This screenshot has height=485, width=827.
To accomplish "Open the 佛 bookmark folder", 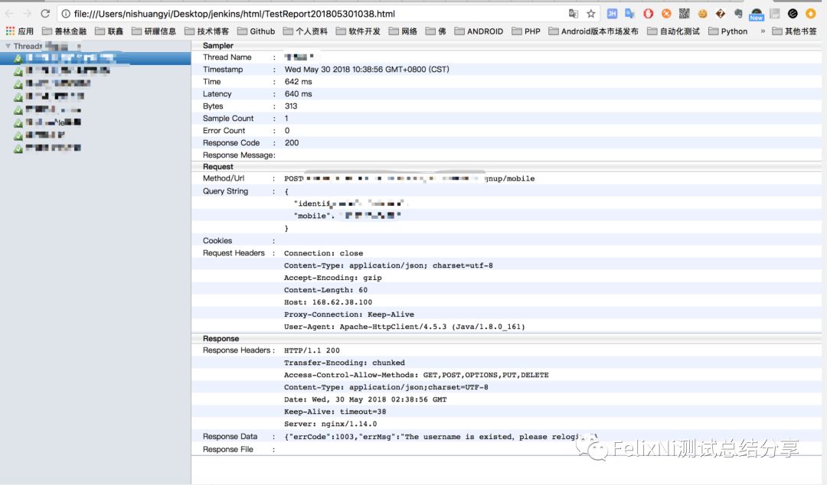I will (x=436, y=31).
